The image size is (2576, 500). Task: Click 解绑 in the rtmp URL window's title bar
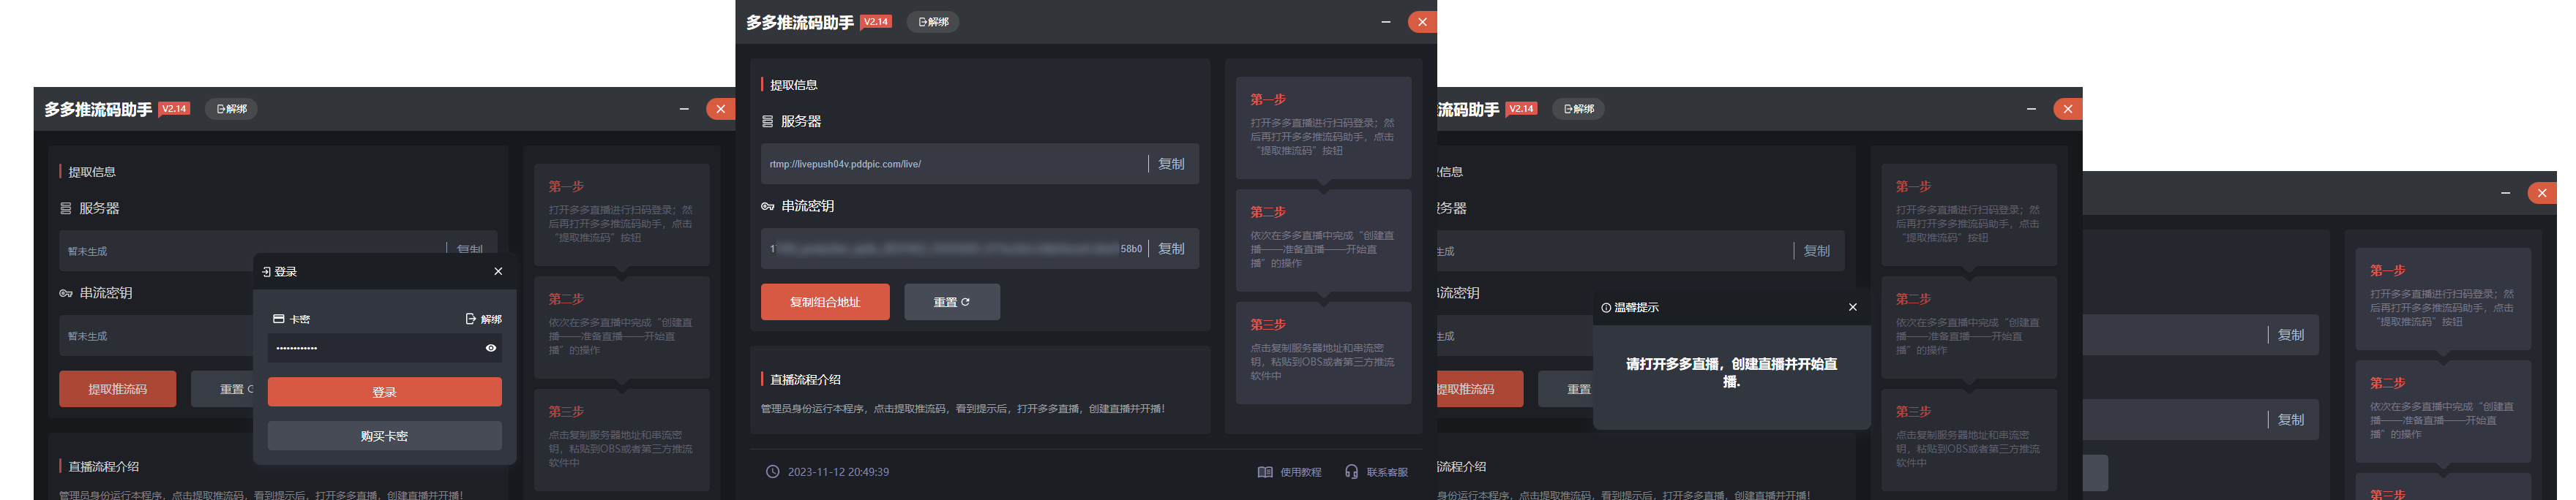[933, 22]
